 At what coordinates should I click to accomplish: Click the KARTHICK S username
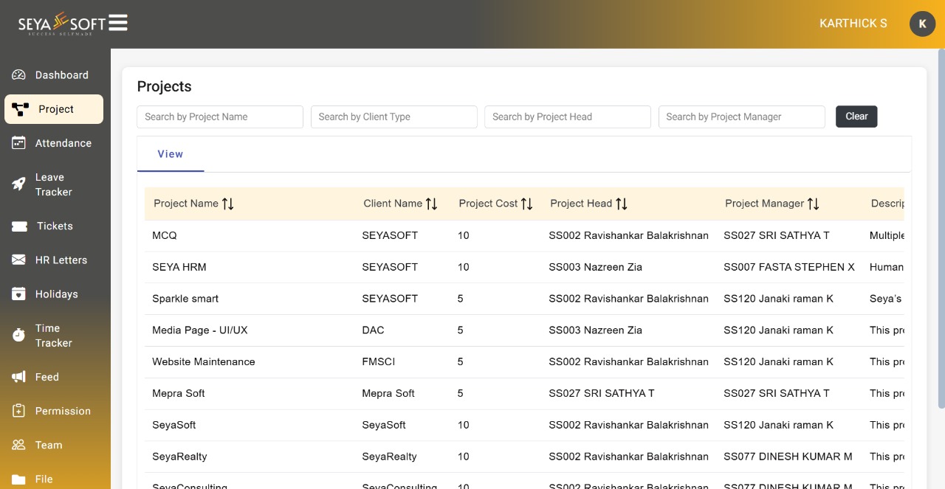853,24
